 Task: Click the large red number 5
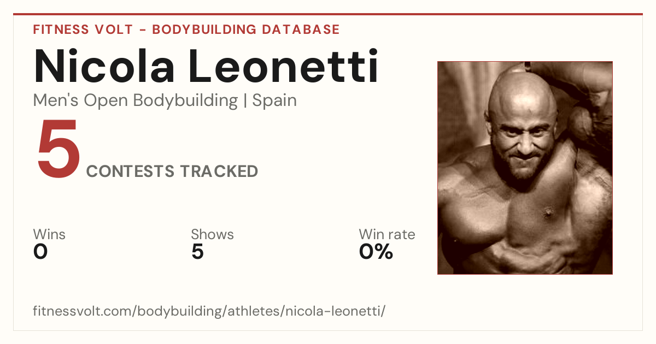pyautogui.click(x=58, y=150)
